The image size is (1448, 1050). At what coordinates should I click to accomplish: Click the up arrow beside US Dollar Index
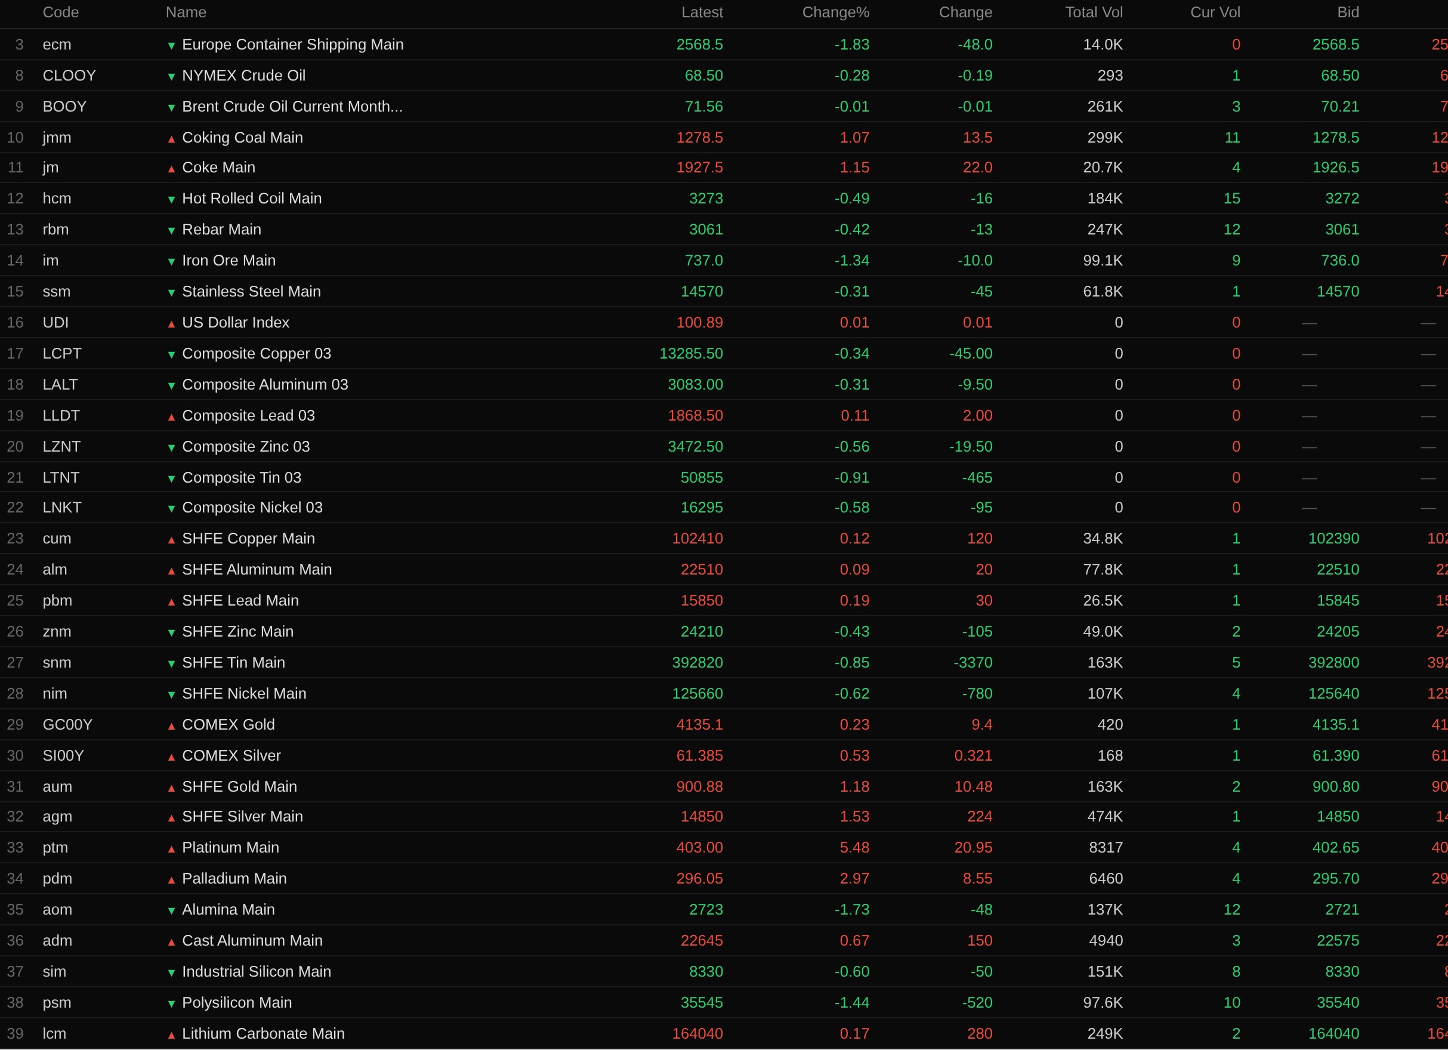pyautogui.click(x=171, y=323)
